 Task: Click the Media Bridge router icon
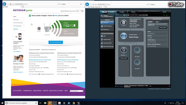pyautogui.click(x=124, y=36)
